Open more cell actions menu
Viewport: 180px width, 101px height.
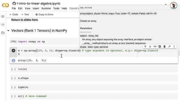174,47
